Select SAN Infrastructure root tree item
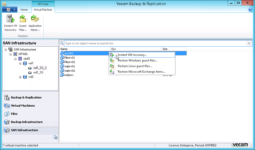255x150 pixels. (x=25, y=49)
